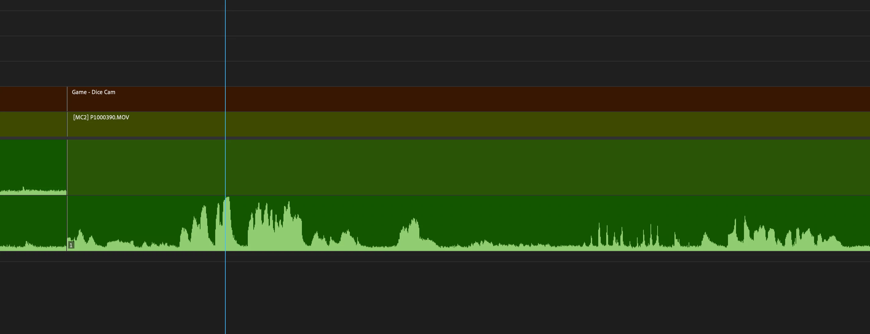Click the cut on the upper audio track
The image size is (870, 334).
coord(67,168)
